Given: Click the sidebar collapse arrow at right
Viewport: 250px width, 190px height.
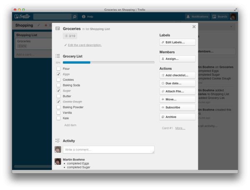Looking at the screenshot, I should (x=231, y=27).
